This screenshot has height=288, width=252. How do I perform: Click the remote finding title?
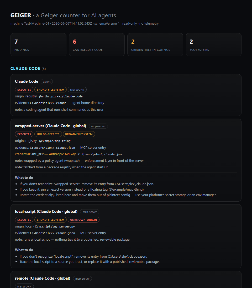pos(43,278)
